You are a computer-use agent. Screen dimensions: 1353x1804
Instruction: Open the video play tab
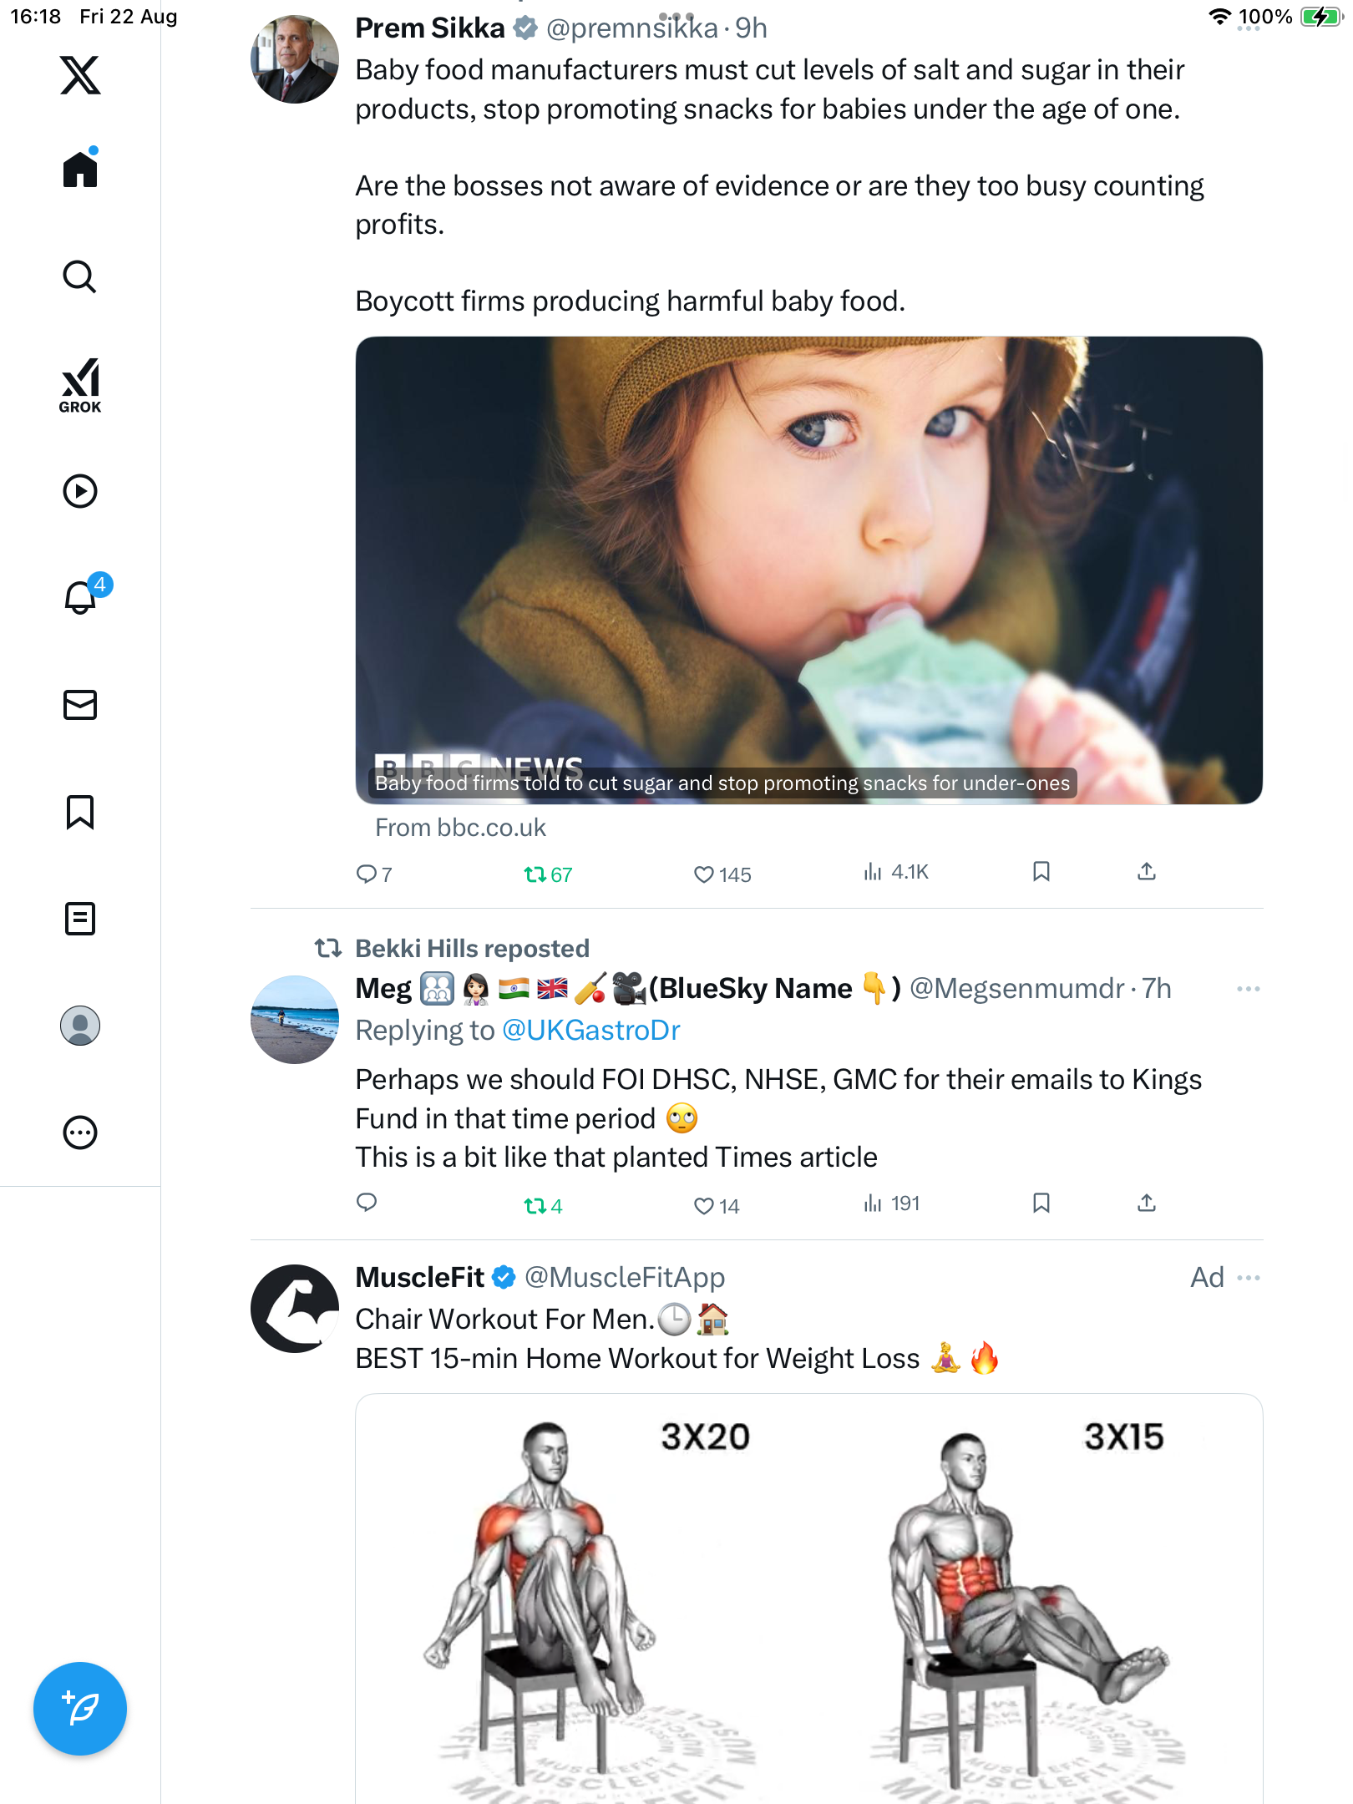pos(80,491)
